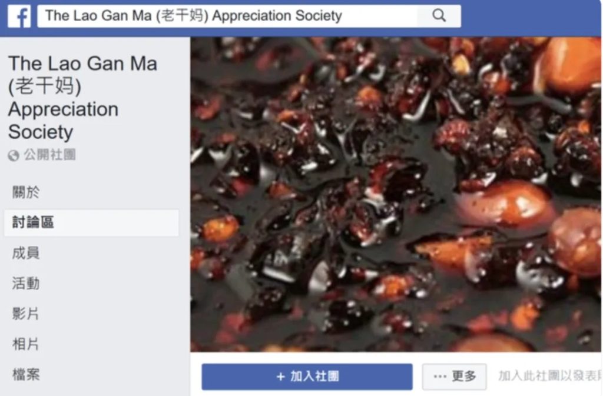The height and width of the screenshot is (396, 603).
Task: Click the plus icon on 加入社團
Action: coord(281,377)
